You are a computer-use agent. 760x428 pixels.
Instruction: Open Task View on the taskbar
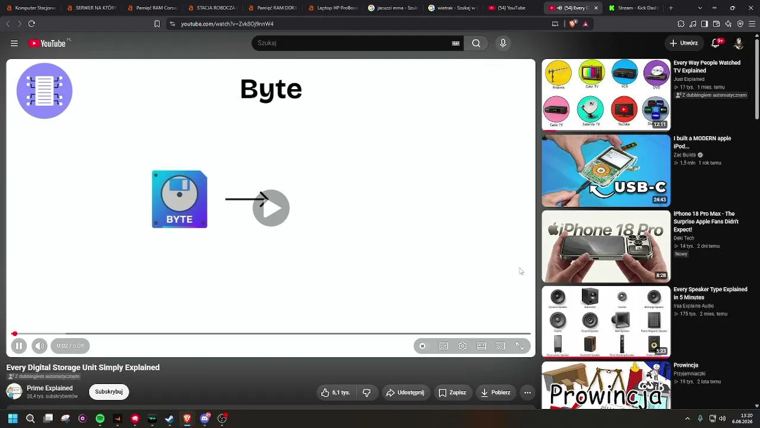tap(48, 418)
